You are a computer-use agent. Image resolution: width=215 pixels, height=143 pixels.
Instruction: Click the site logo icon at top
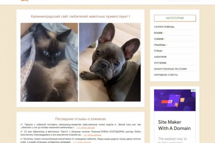tap(25, 1)
